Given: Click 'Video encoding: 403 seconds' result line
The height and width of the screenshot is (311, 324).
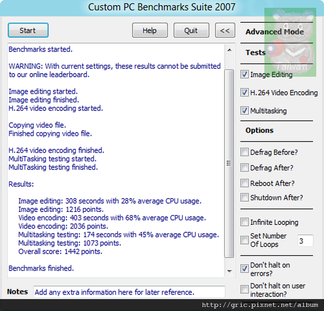Looking at the screenshot, I should pos(112,218).
